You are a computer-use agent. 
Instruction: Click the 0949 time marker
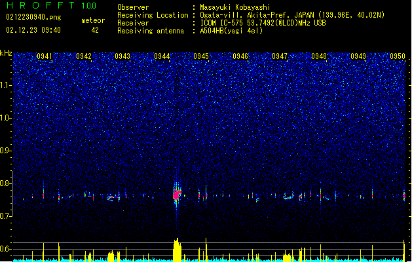[x=358, y=56]
